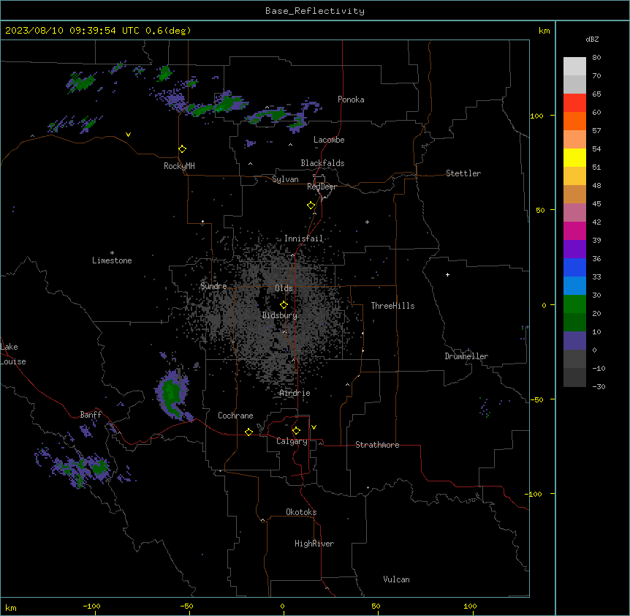
Task: Click the green-core radar echo north of Cochrane
Action: click(172, 394)
